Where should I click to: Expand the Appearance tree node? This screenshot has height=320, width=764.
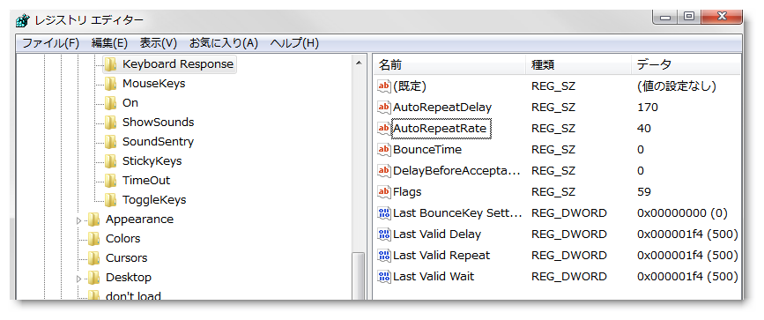79,220
